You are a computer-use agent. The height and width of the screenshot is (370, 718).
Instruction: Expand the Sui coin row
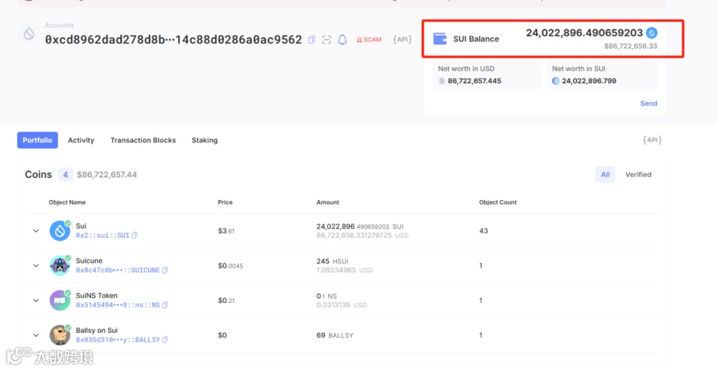click(x=36, y=231)
